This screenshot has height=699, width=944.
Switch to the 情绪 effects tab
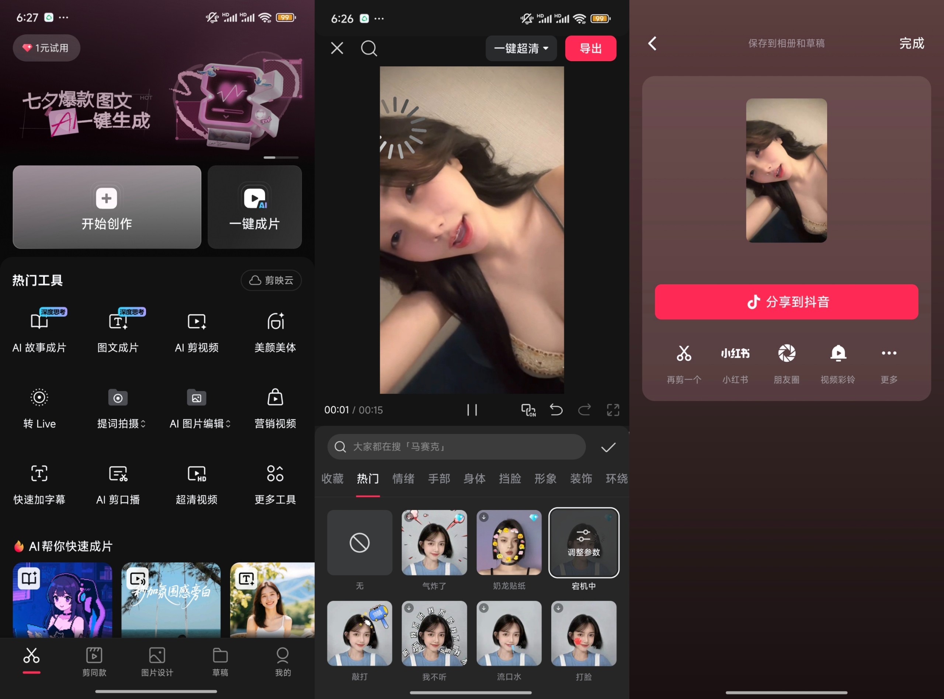click(403, 479)
